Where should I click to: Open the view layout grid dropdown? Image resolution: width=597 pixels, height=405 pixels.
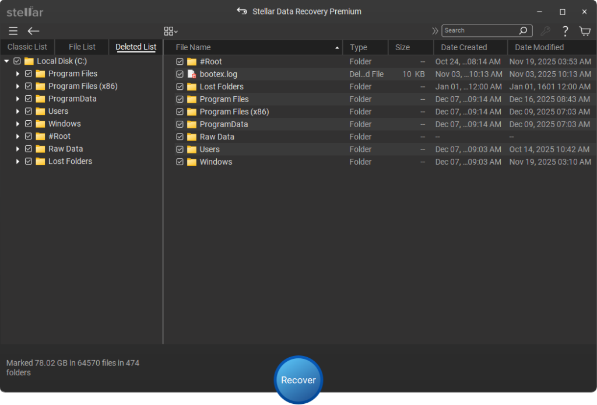coord(171,31)
